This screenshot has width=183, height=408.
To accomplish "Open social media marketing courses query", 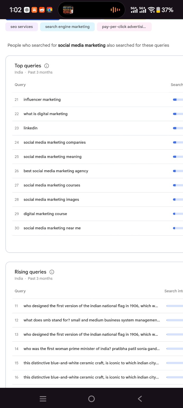I will 52,185.
